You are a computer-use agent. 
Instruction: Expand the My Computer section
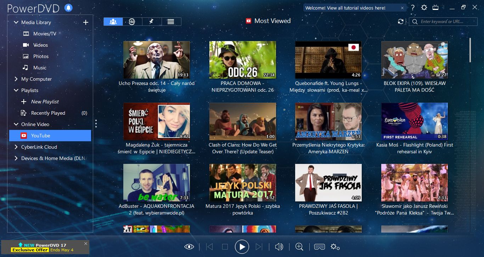pyautogui.click(x=16, y=79)
